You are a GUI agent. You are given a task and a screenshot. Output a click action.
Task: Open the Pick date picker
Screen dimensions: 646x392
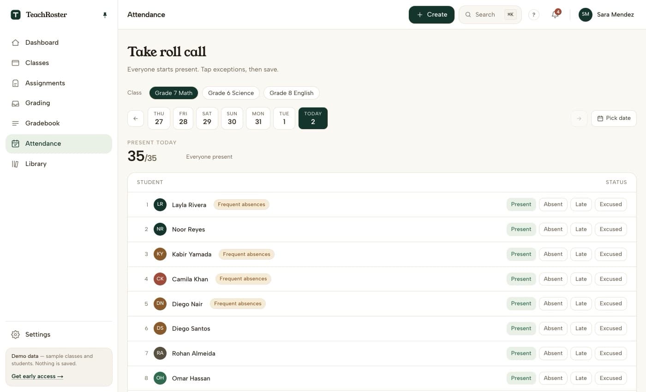coord(614,119)
